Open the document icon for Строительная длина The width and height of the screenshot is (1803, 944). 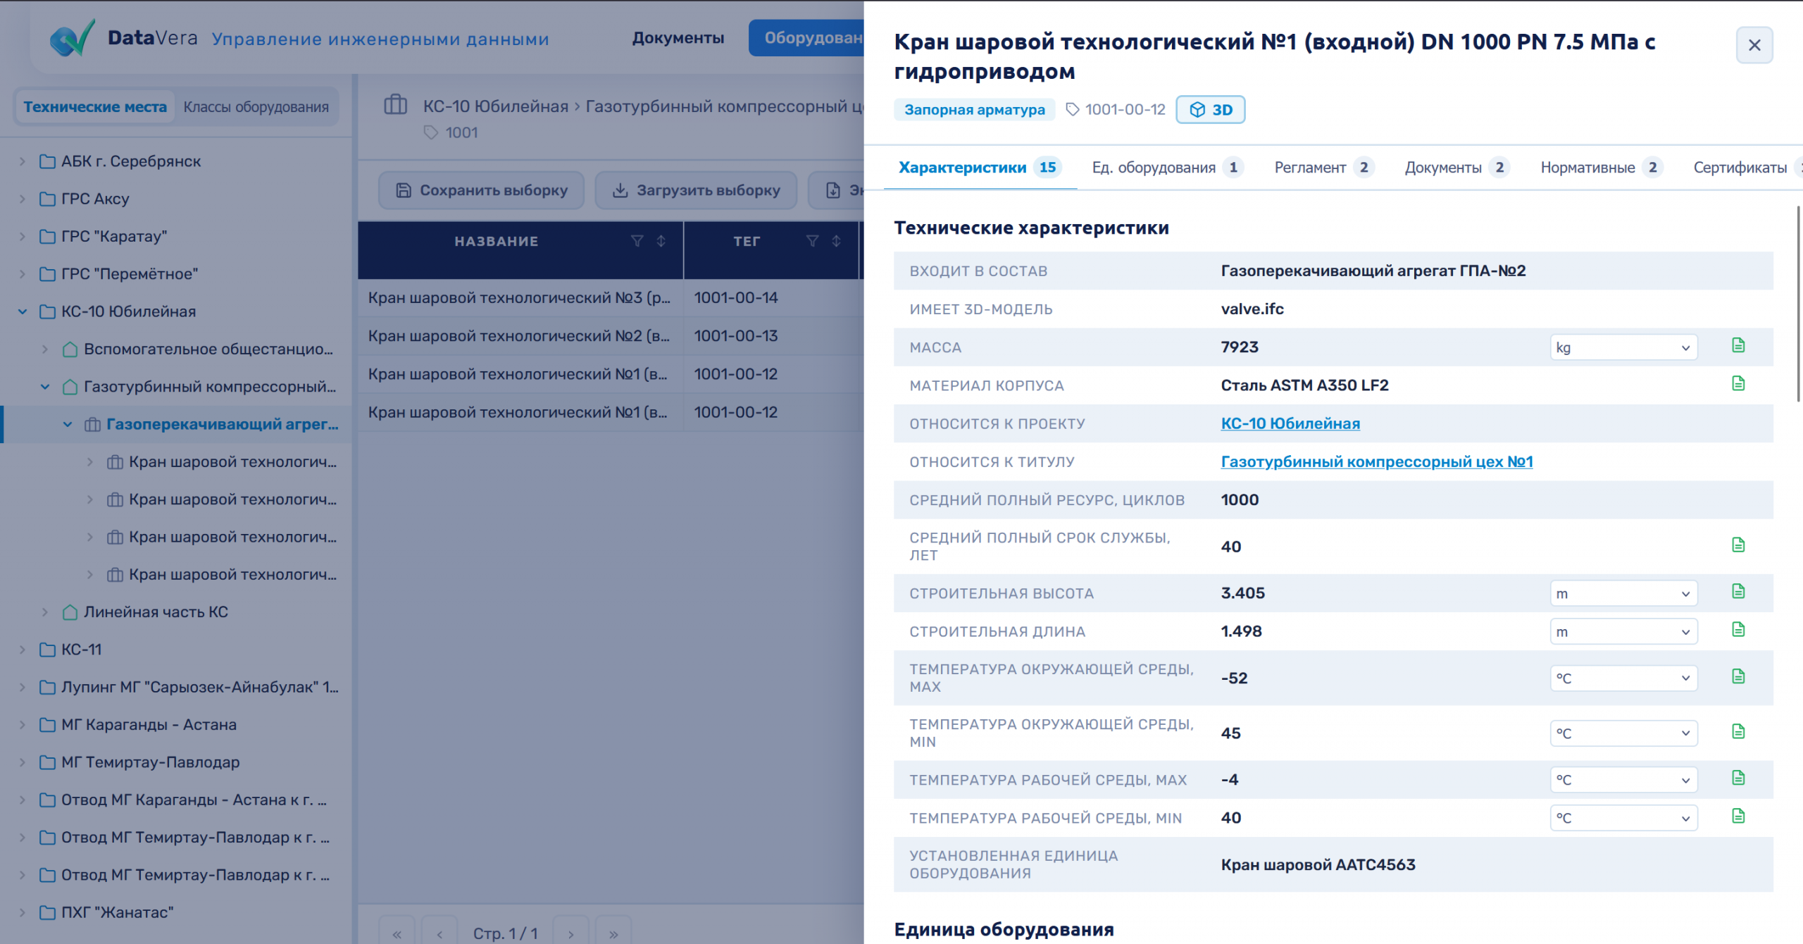click(1738, 629)
